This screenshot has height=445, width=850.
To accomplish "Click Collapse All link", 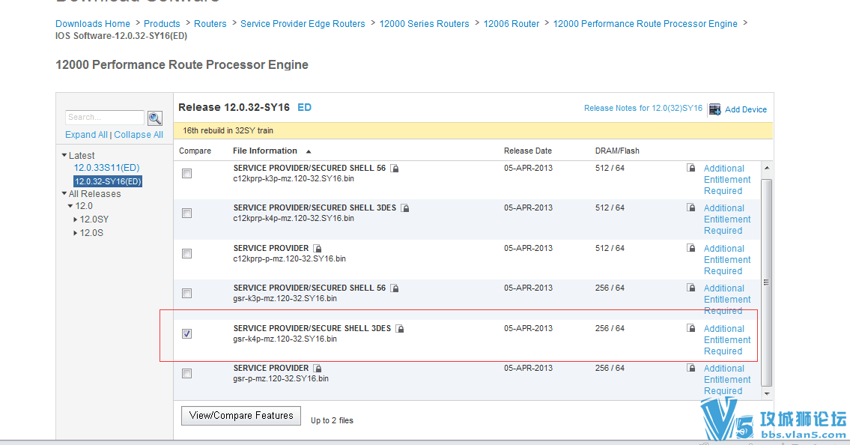I will click(x=139, y=135).
